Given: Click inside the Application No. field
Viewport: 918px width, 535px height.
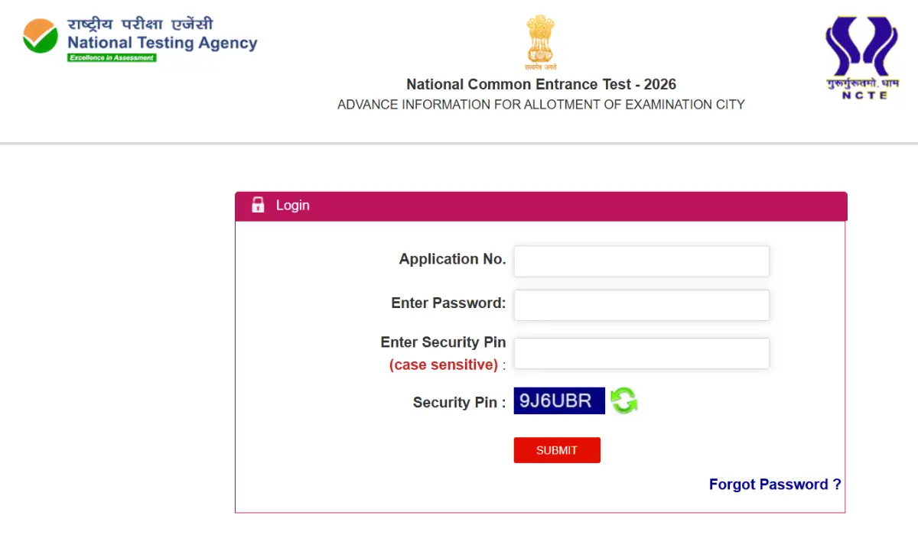Looking at the screenshot, I should [641, 261].
